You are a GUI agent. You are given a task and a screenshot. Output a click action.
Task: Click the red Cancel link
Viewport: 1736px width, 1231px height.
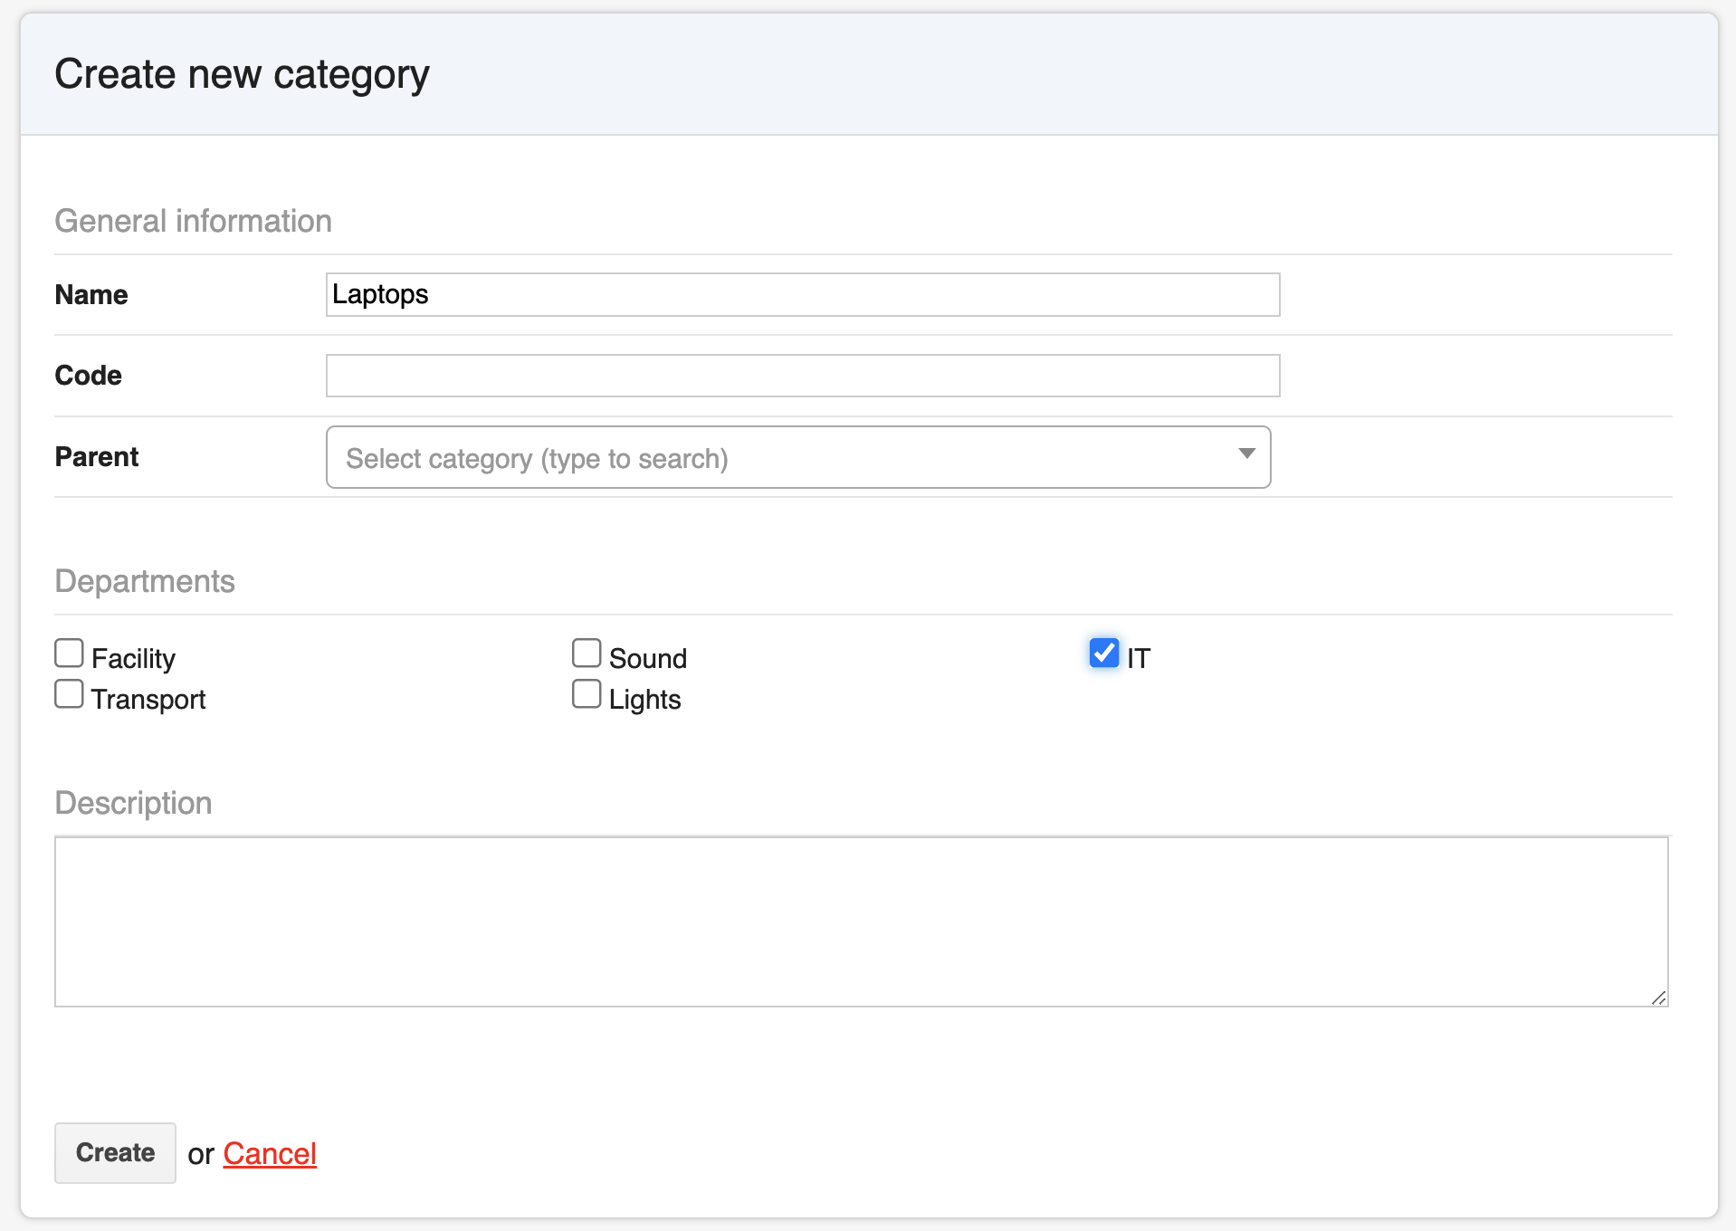click(270, 1154)
